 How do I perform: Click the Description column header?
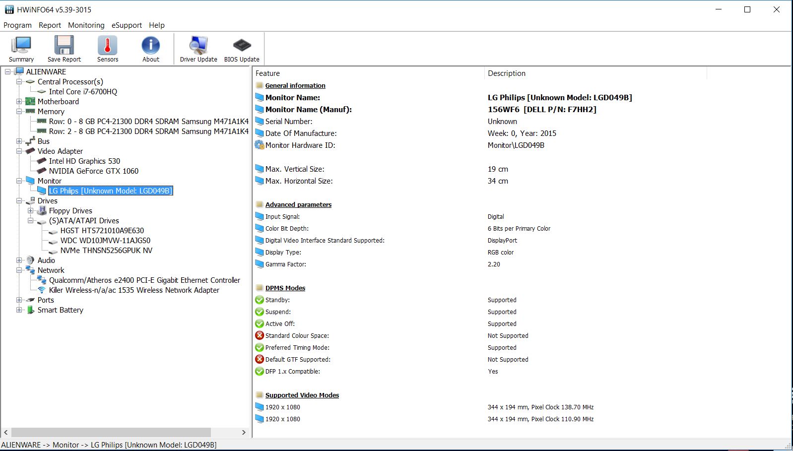coord(595,73)
